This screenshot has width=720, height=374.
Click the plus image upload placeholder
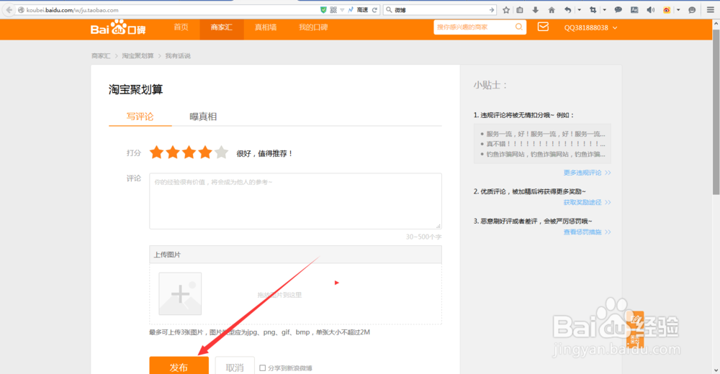180,293
